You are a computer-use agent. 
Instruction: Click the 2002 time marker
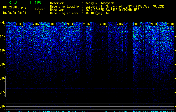click(x=36, y=24)
